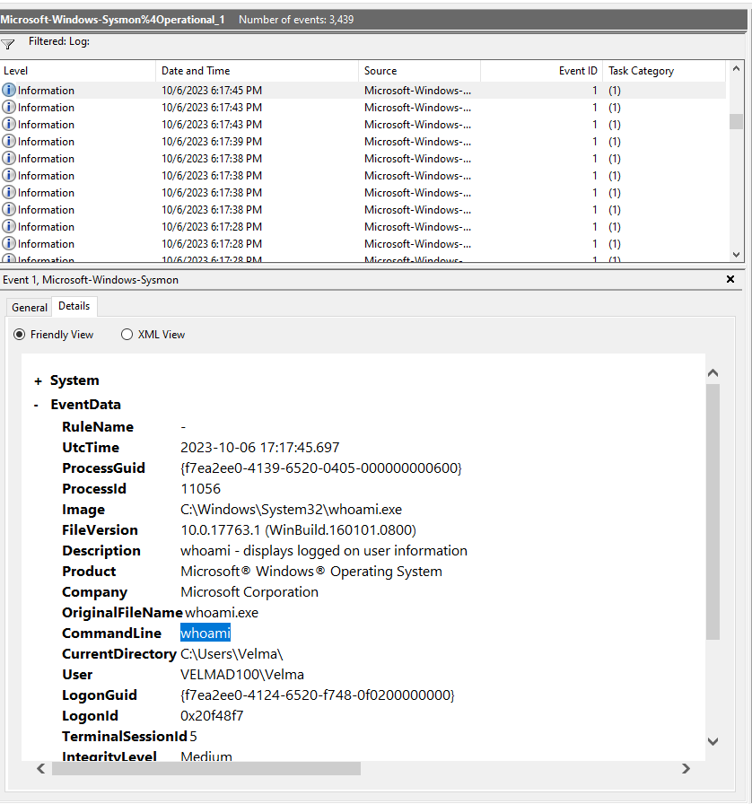Select the Friendly View radio button
The image size is (752, 804).
[20, 335]
